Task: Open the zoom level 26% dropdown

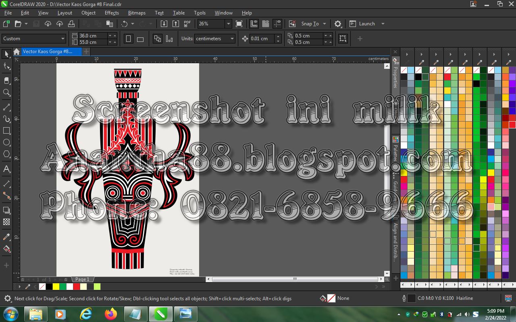Action: (228, 24)
